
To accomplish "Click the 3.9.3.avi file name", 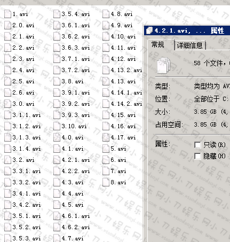I will click(x=76, y=115).
